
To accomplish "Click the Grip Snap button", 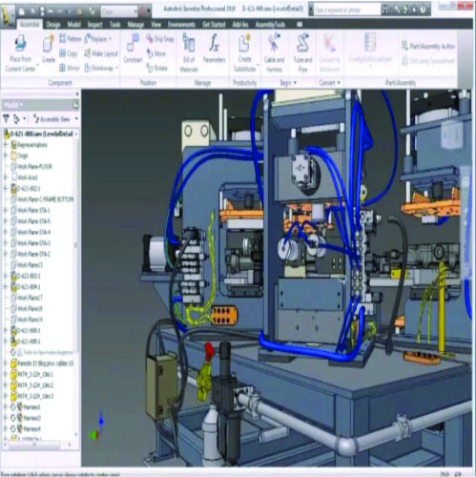I will tap(160, 39).
